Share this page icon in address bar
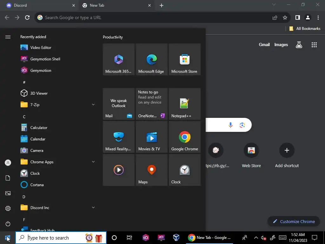The height and width of the screenshot is (244, 325). (275, 18)
